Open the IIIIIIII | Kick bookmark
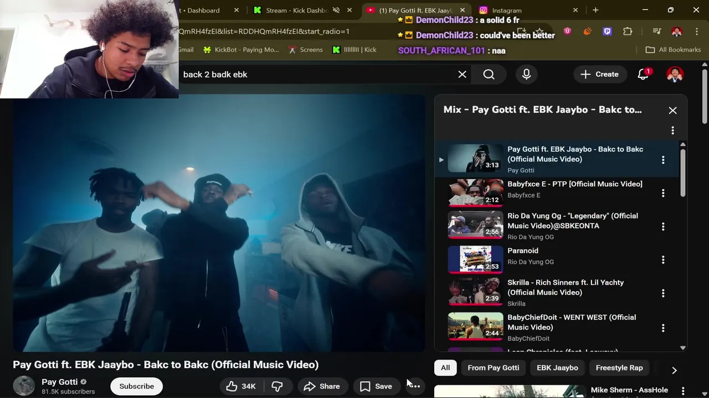The width and height of the screenshot is (709, 398). (354, 50)
